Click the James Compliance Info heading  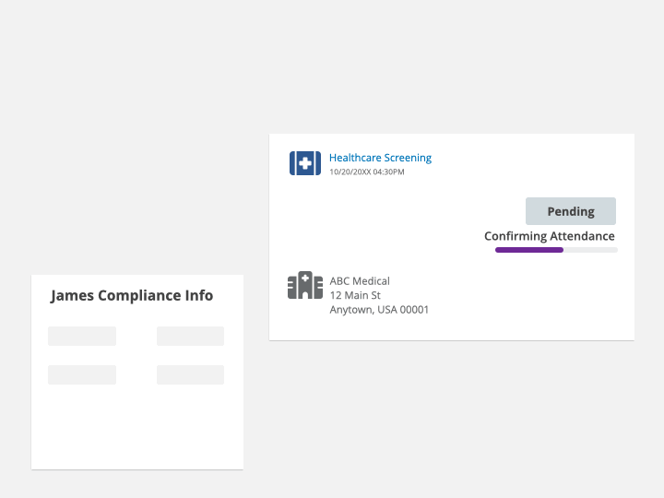132,295
